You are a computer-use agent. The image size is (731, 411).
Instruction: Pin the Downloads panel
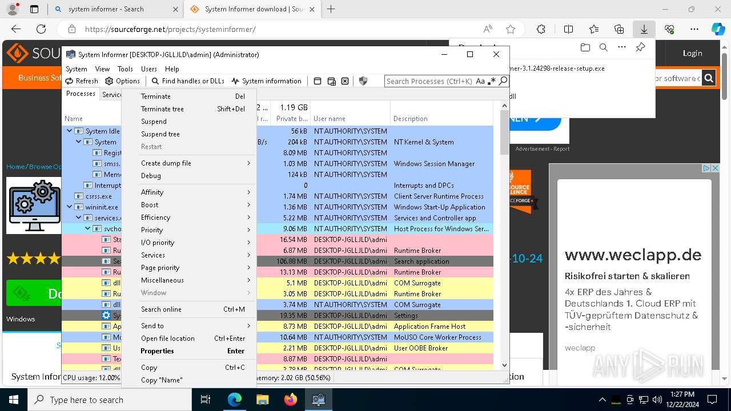point(641,47)
